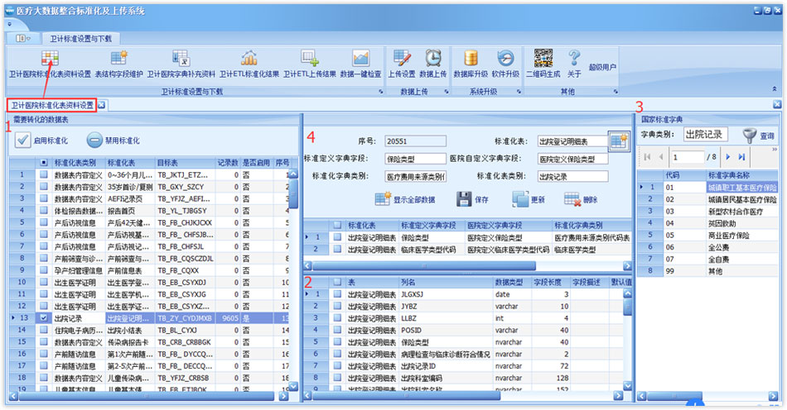Open 上传设置 in the ribbon
This screenshot has width=787, height=410.
pos(402,64)
